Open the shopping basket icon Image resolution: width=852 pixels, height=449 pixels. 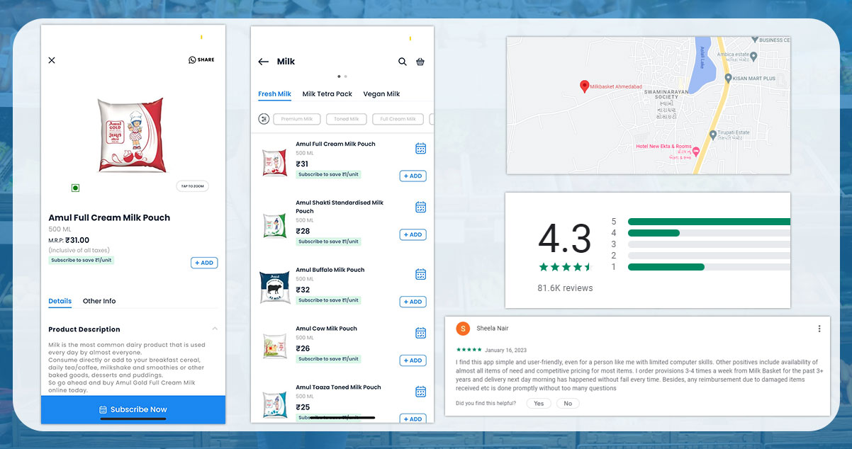tap(420, 62)
